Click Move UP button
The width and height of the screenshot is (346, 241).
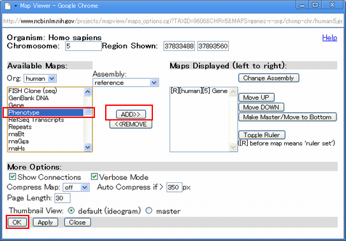tap(256, 98)
